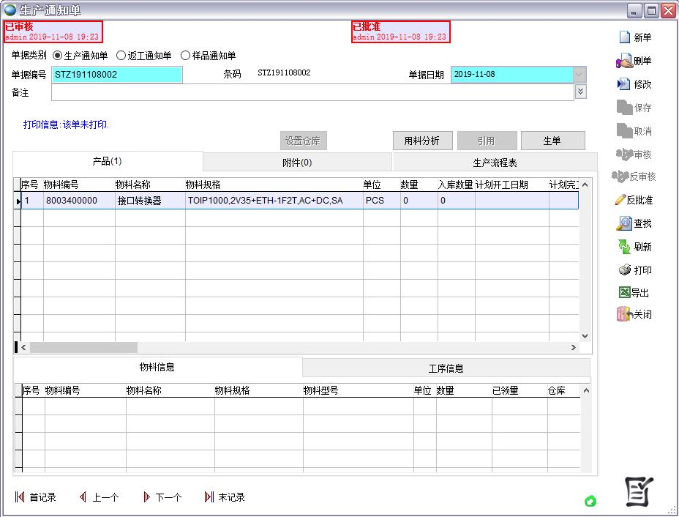
Task: Expand the 备注 remarks field
Action: pyautogui.click(x=580, y=92)
